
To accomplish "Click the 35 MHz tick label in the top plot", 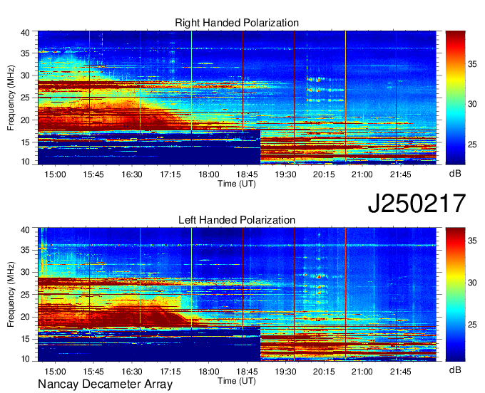I will (x=25, y=53).
